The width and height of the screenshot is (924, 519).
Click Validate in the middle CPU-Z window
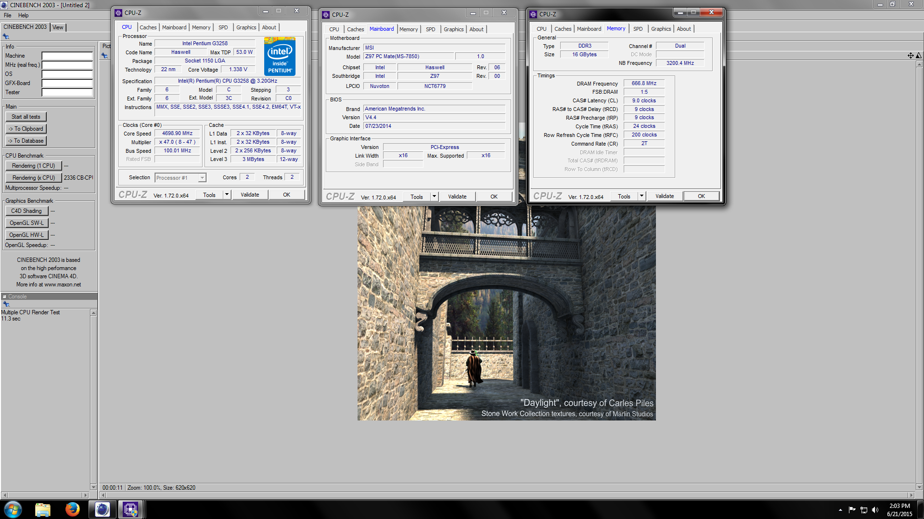(457, 197)
